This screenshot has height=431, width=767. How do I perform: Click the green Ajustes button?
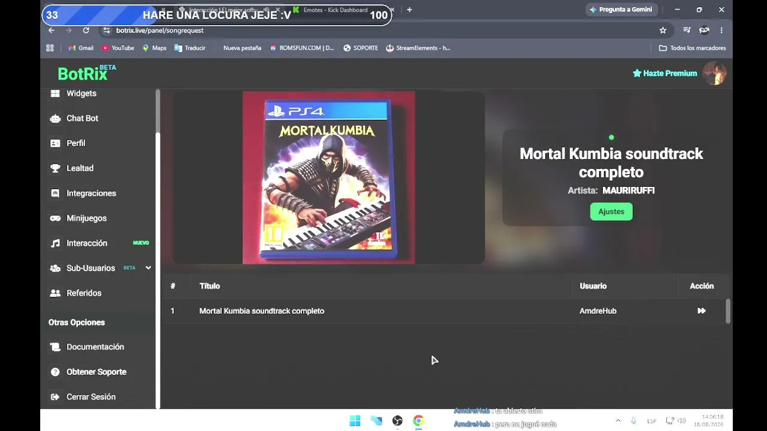[x=611, y=211]
